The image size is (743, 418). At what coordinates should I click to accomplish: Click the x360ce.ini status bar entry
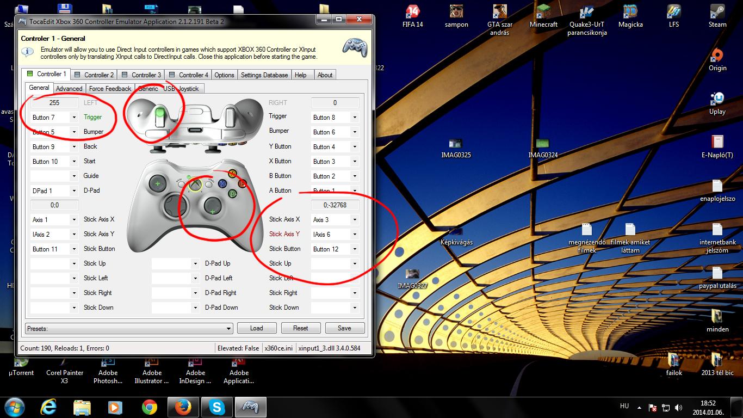(278, 348)
